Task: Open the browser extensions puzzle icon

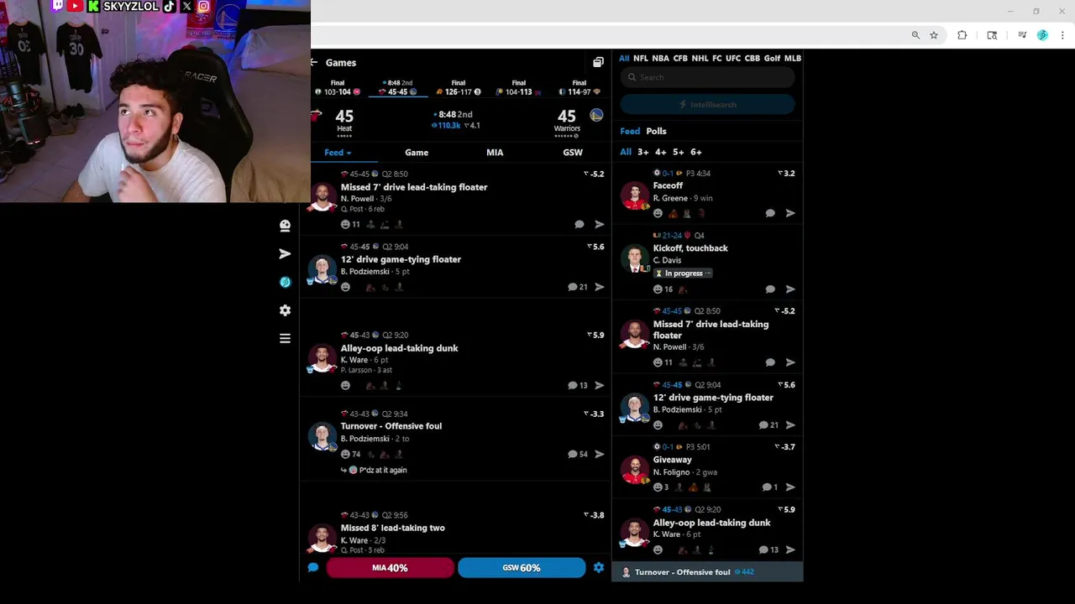Action: click(962, 35)
